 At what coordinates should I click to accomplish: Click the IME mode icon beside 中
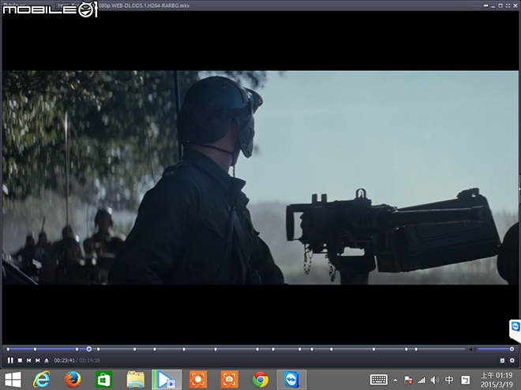(x=466, y=380)
